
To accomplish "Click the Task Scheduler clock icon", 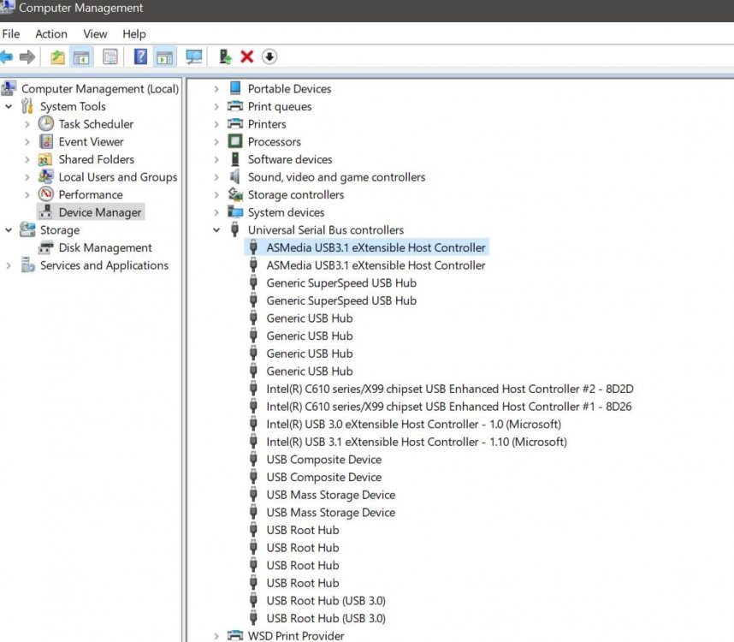I will 46,124.
